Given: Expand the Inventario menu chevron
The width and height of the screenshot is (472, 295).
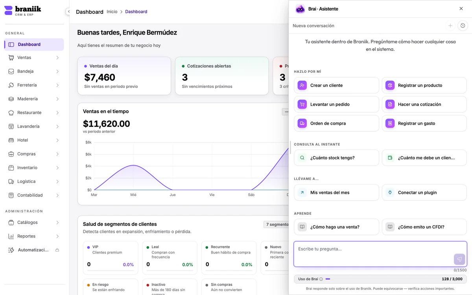Looking at the screenshot, I should 57,168.
